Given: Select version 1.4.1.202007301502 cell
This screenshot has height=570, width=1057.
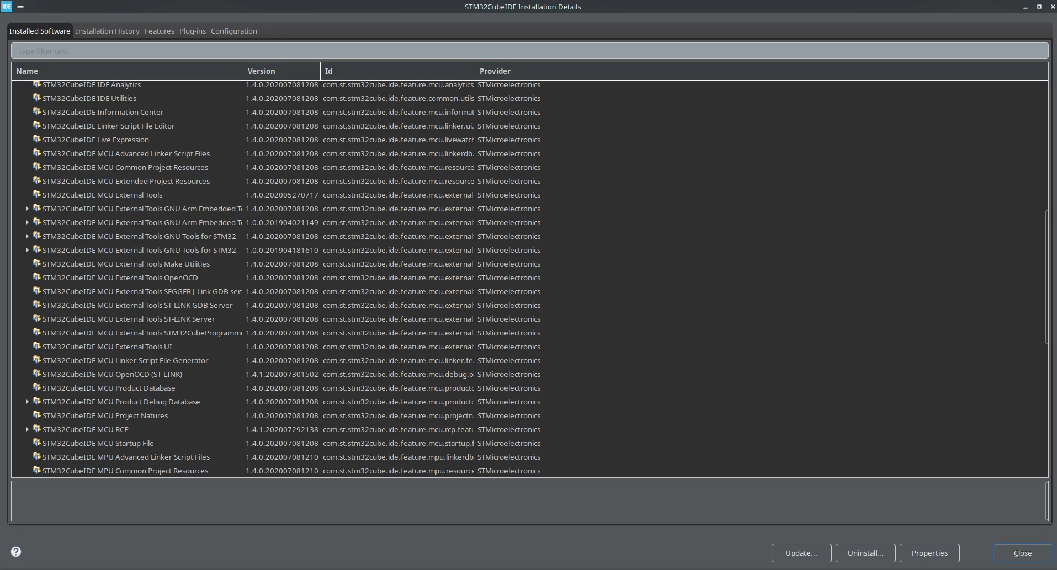Looking at the screenshot, I should pos(282,374).
